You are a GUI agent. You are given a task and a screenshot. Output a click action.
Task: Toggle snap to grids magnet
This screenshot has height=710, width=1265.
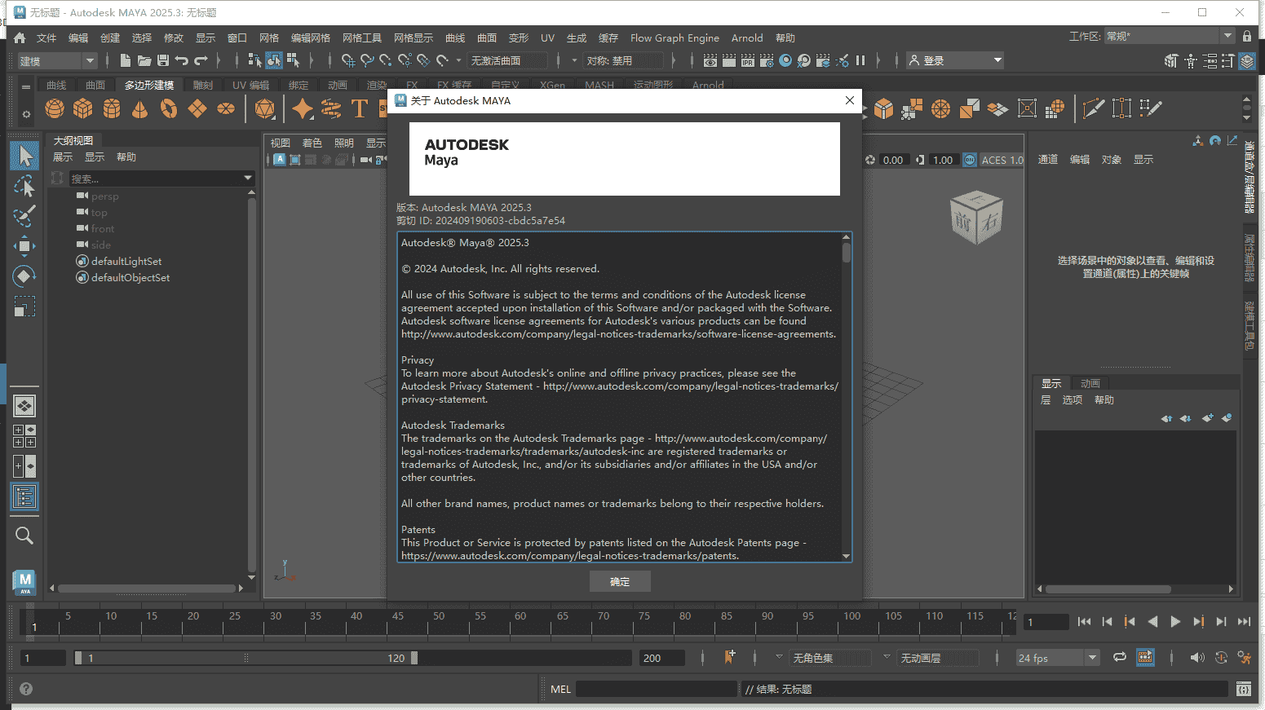347,60
